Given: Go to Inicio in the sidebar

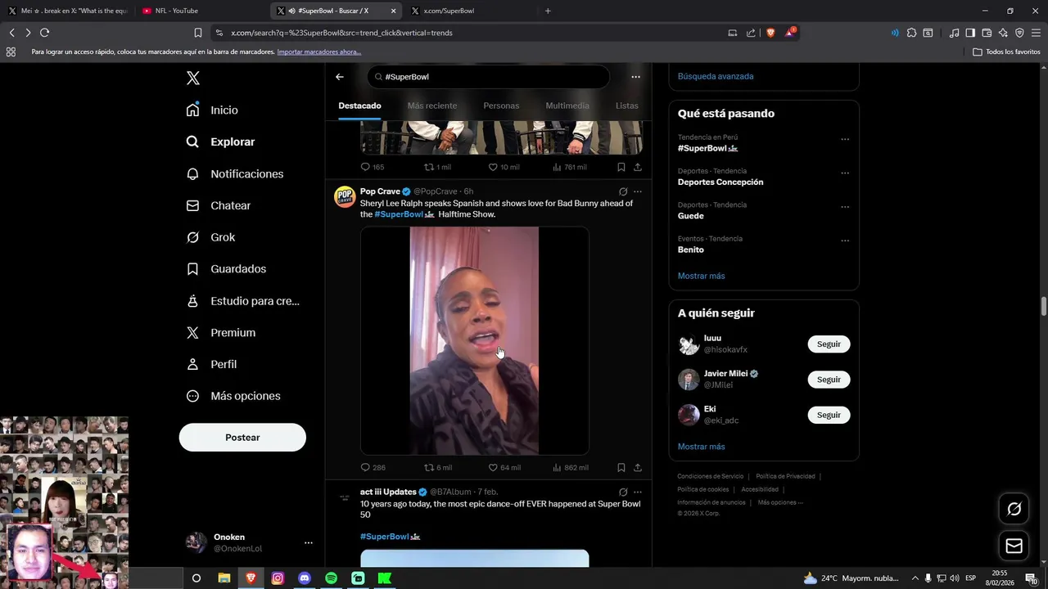Looking at the screenshot, I should coord(212,110).
